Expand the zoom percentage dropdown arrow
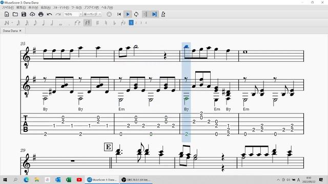This screenshot has height=184, width=328. click(81, 14)
